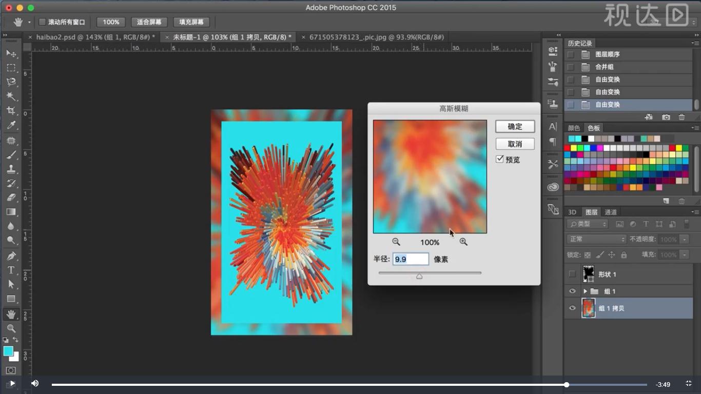Screen dimensions: 701x394
Task: Zoom out the Gaussian Blur preview
Action: click(396, 242)
